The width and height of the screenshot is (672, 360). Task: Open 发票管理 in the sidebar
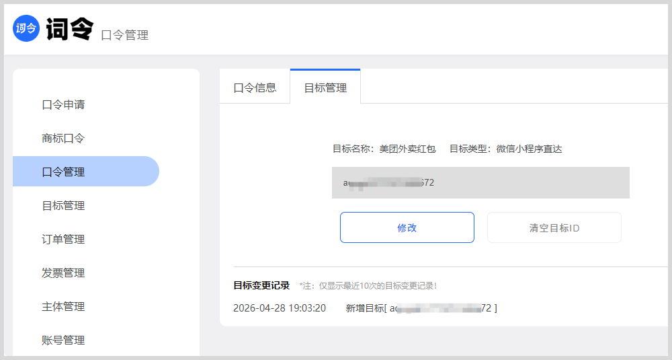[63, 273]
